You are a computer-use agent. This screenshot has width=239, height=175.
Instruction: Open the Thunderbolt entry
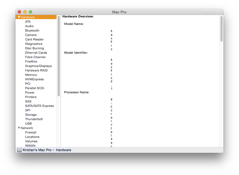pyautogui.click(x=34, y=119)
